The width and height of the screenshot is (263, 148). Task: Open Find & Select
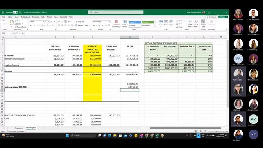tap(196, 24)
